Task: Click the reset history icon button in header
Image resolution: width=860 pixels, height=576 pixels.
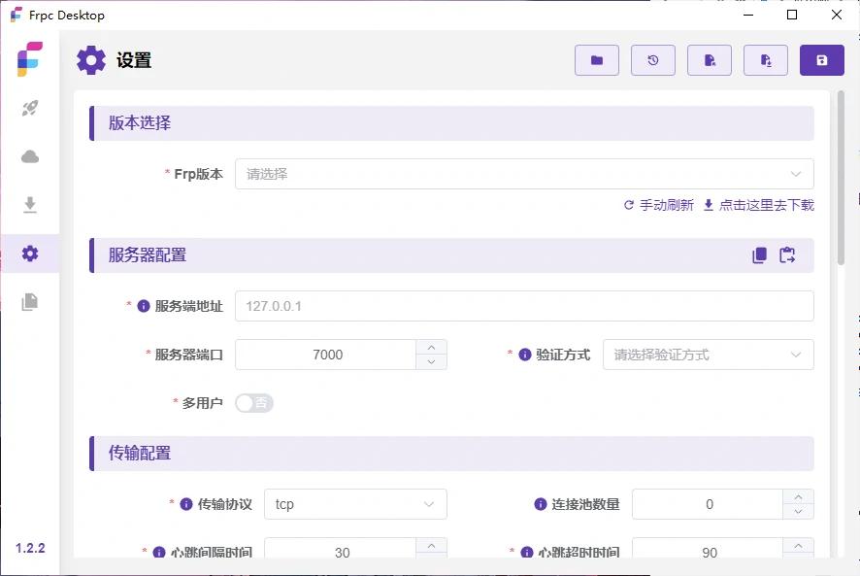Action: click(653, 60)
